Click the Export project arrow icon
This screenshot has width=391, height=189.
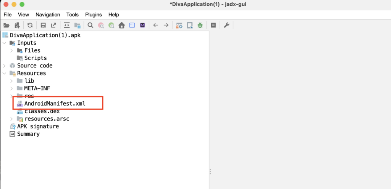[53, 25]
